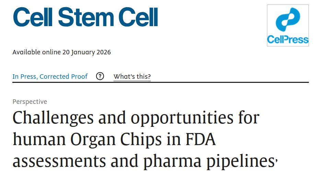This screenshot has height=175, width=314.
Task: Open the "In Press, Corrected Proof" link
Action: click(x=50, y=76)
